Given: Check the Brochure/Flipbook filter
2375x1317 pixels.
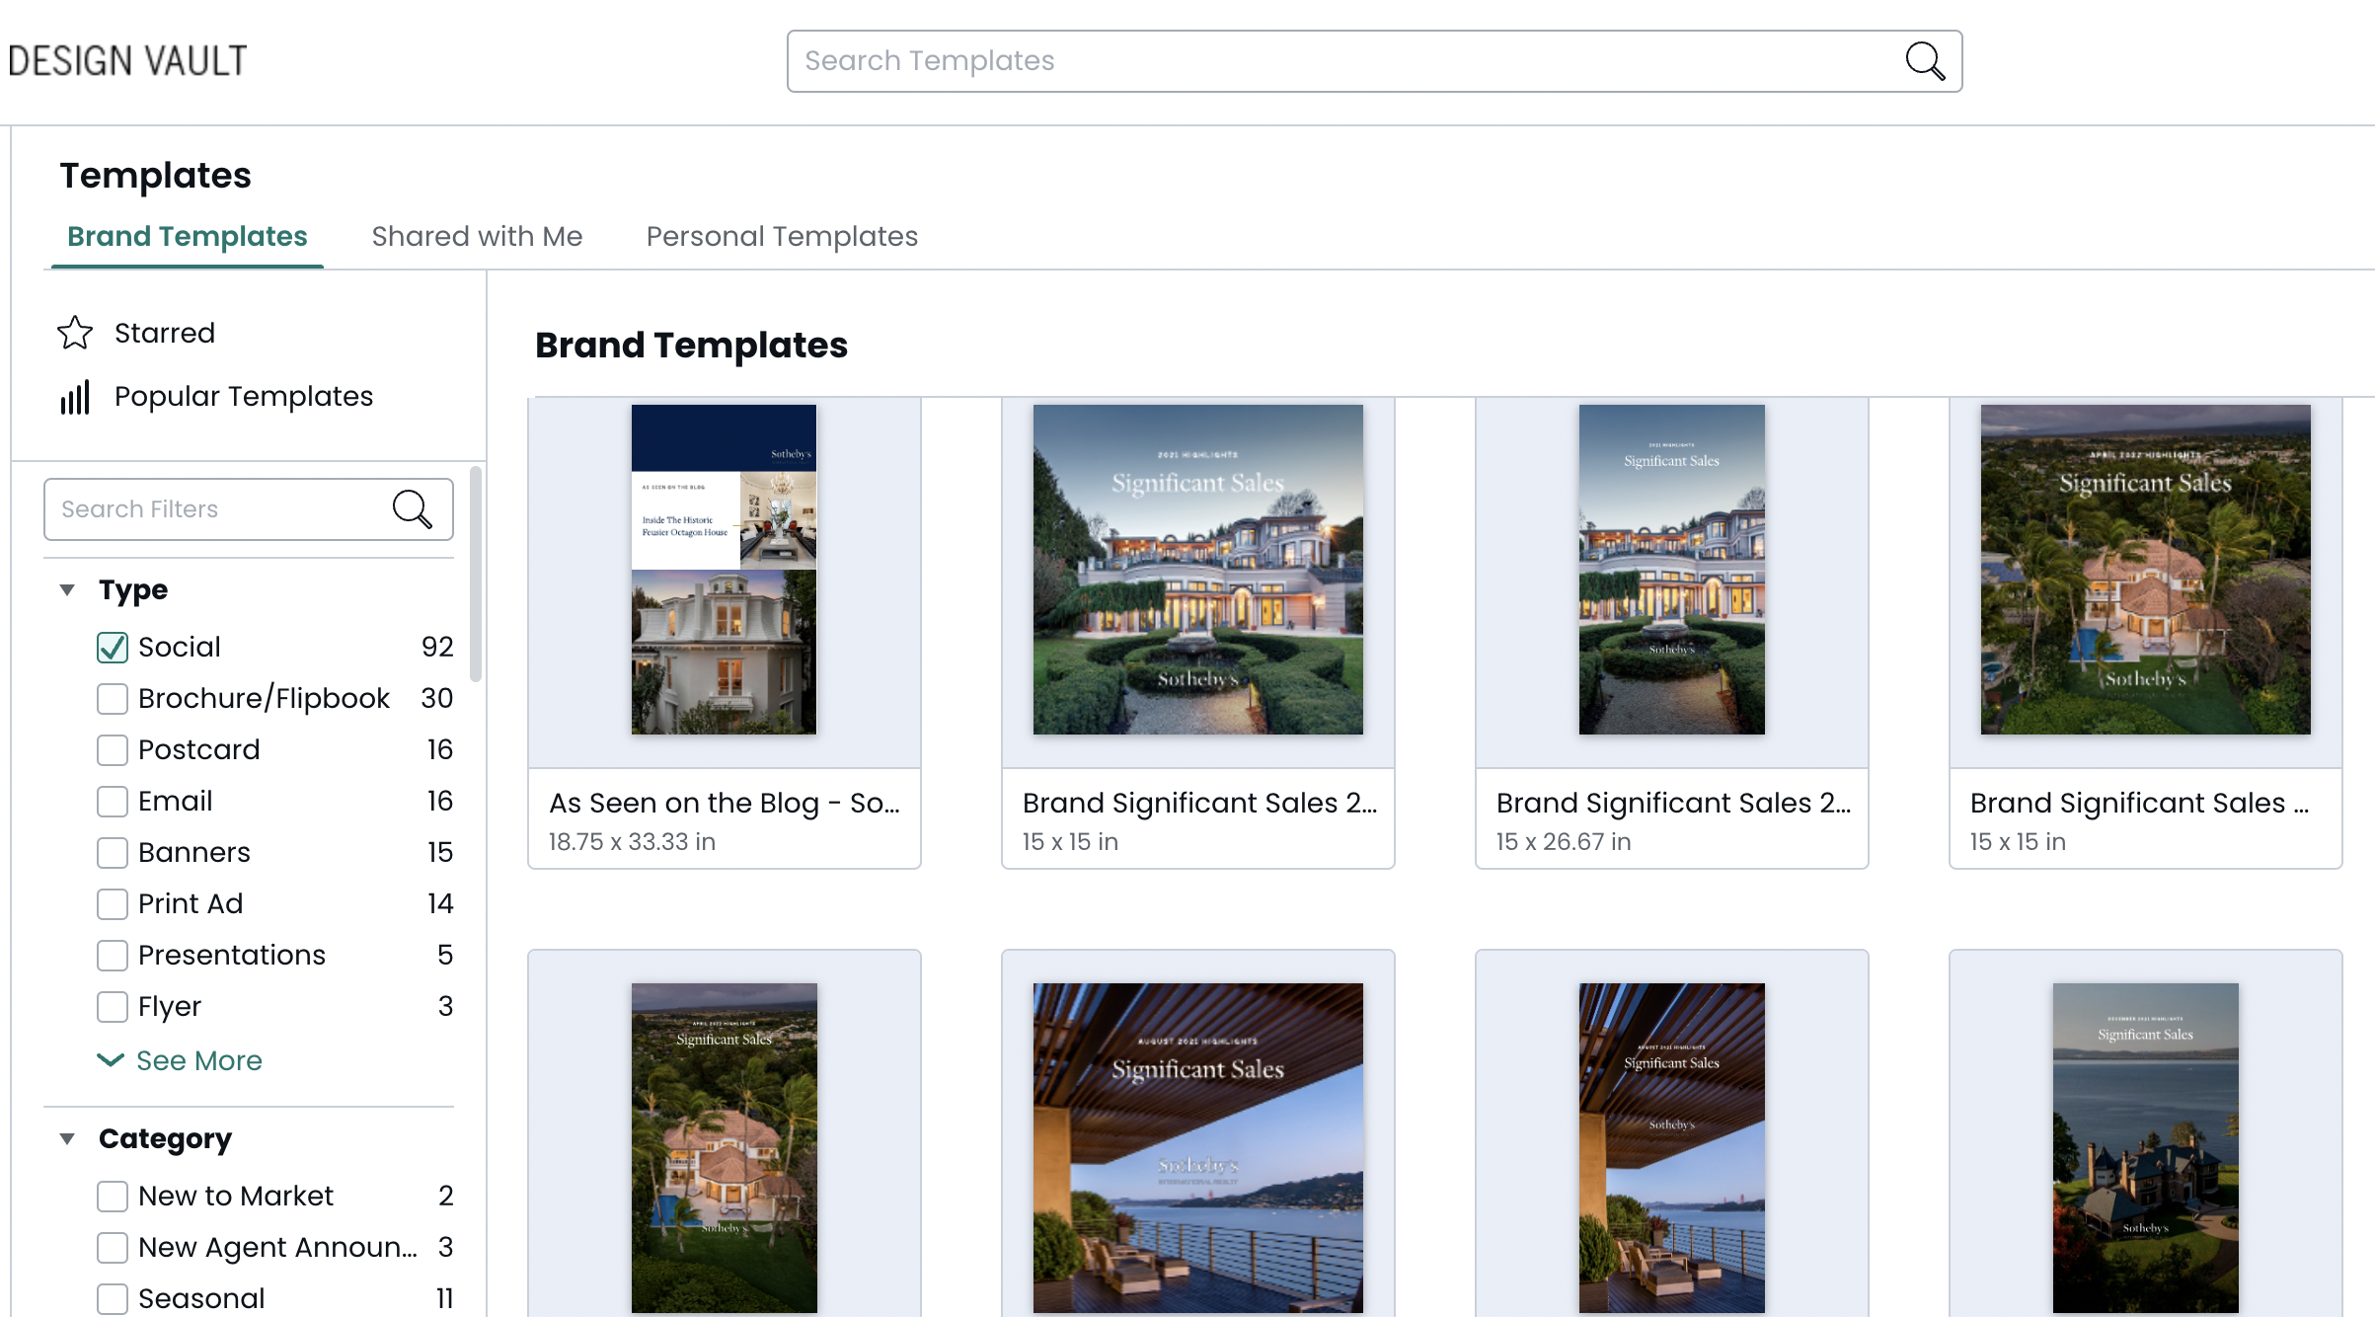Looking at the screenshot, I should click(x=113, y=699).
